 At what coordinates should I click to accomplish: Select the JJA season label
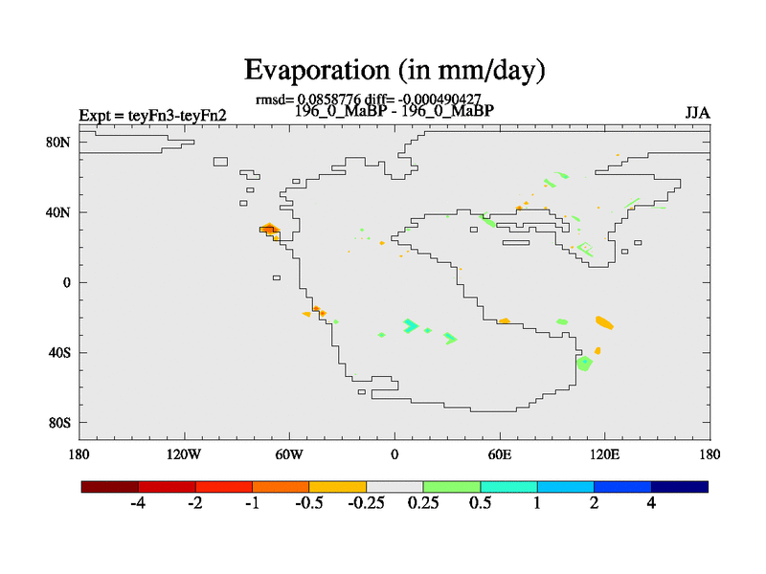[x=697, y=113]
